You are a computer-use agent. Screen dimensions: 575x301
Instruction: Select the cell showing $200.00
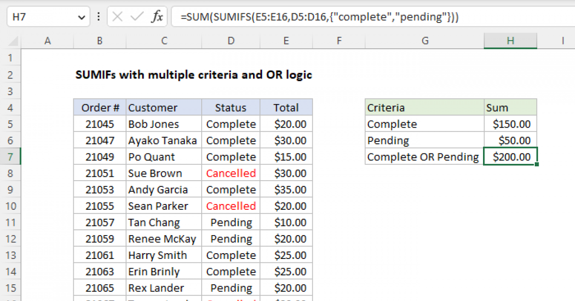510,157
